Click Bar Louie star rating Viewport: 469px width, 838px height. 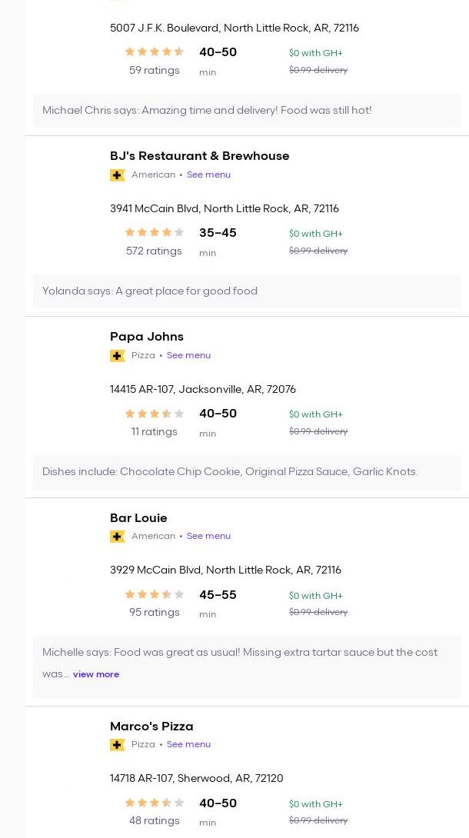(x=155, y=594)
